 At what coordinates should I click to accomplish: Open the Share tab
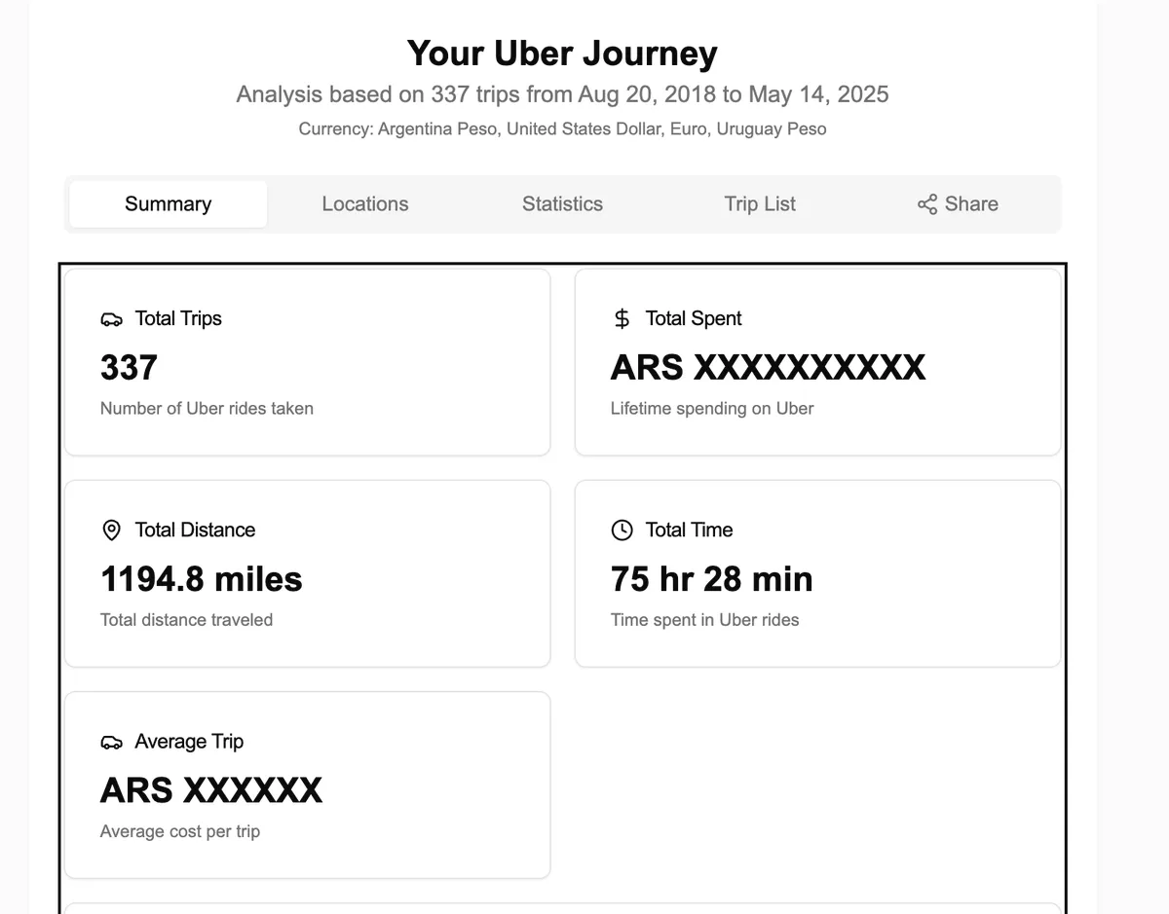click(958, 204)
